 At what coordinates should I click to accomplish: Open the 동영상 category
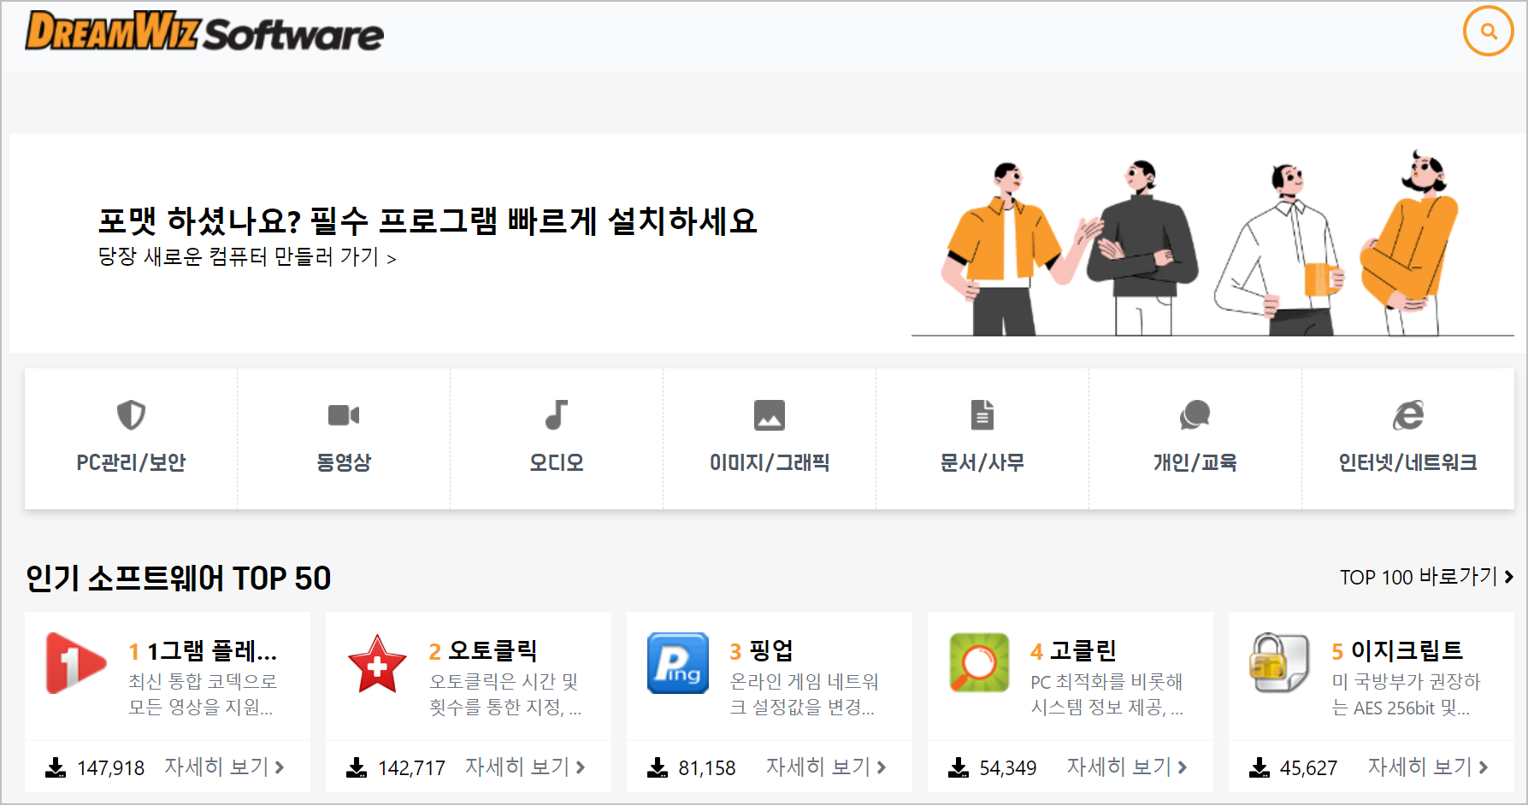344,439
